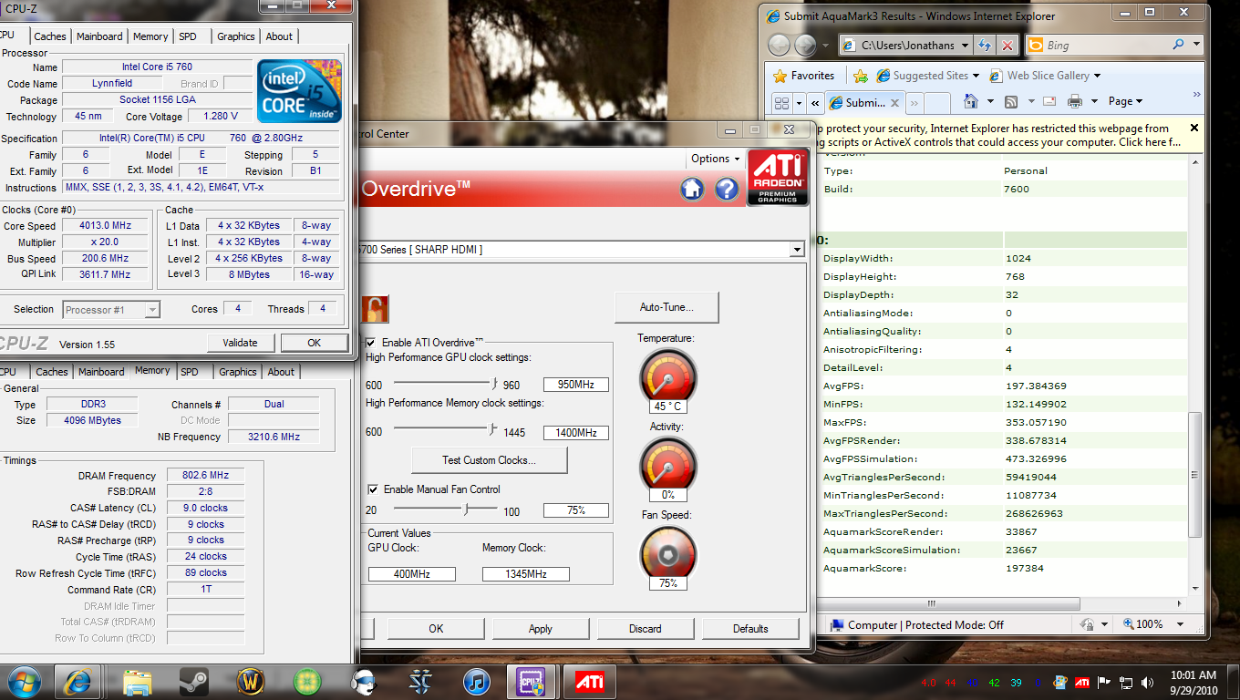
Task: Click the red stop X in IE address bar
Action: [x=1007, y=45]
